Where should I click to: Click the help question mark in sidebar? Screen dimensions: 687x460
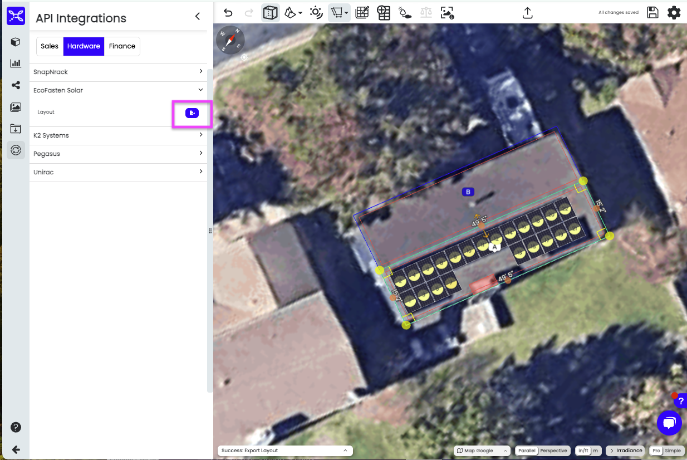pos(16,427)
